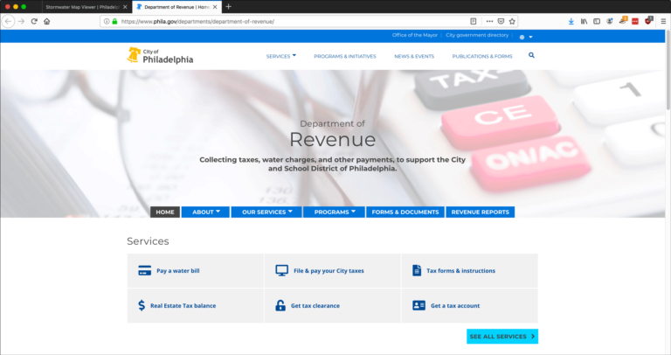Screen dimensions: 671x355
Task: Show sidebars icon in Firefox toolbar
Action: 597,21
